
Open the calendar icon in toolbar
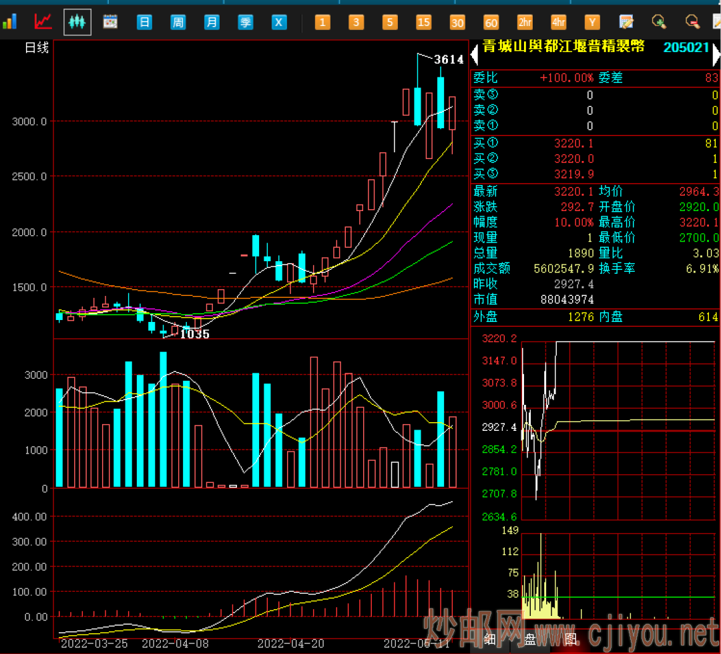tap(110, 22)
